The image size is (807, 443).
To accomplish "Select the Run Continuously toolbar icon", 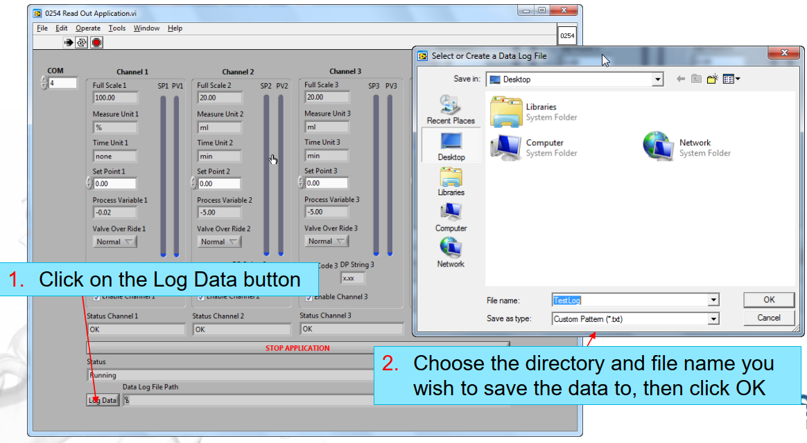I will pyautogui.click(x=81, y=42).
